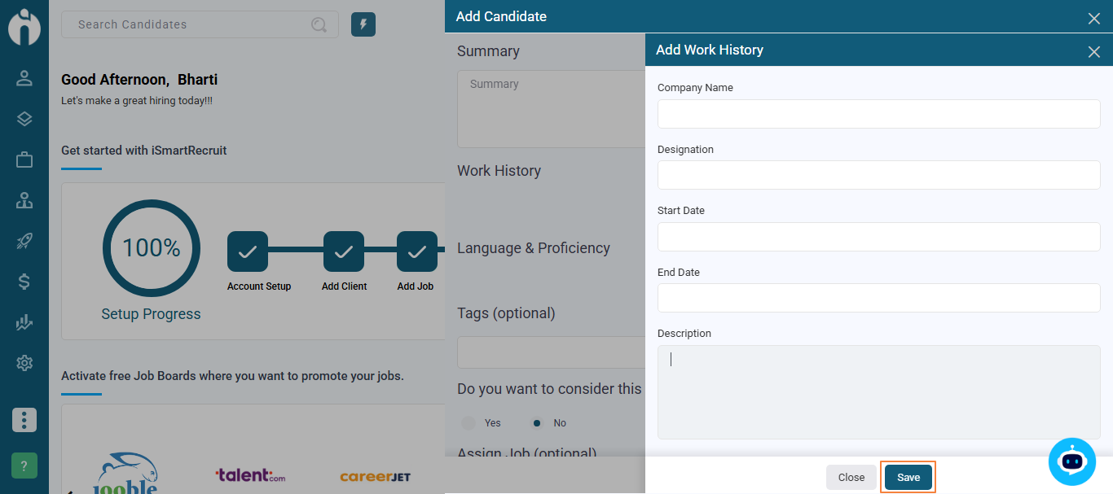Open the candidates person icon in sidebar
This screenshot has height=494, width=1113.
click(24, 78)
